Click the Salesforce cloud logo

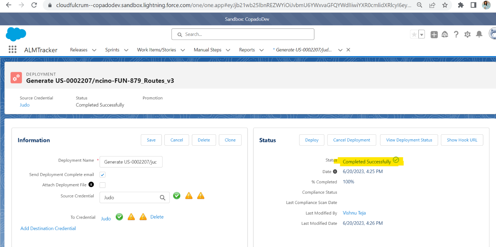16,34
